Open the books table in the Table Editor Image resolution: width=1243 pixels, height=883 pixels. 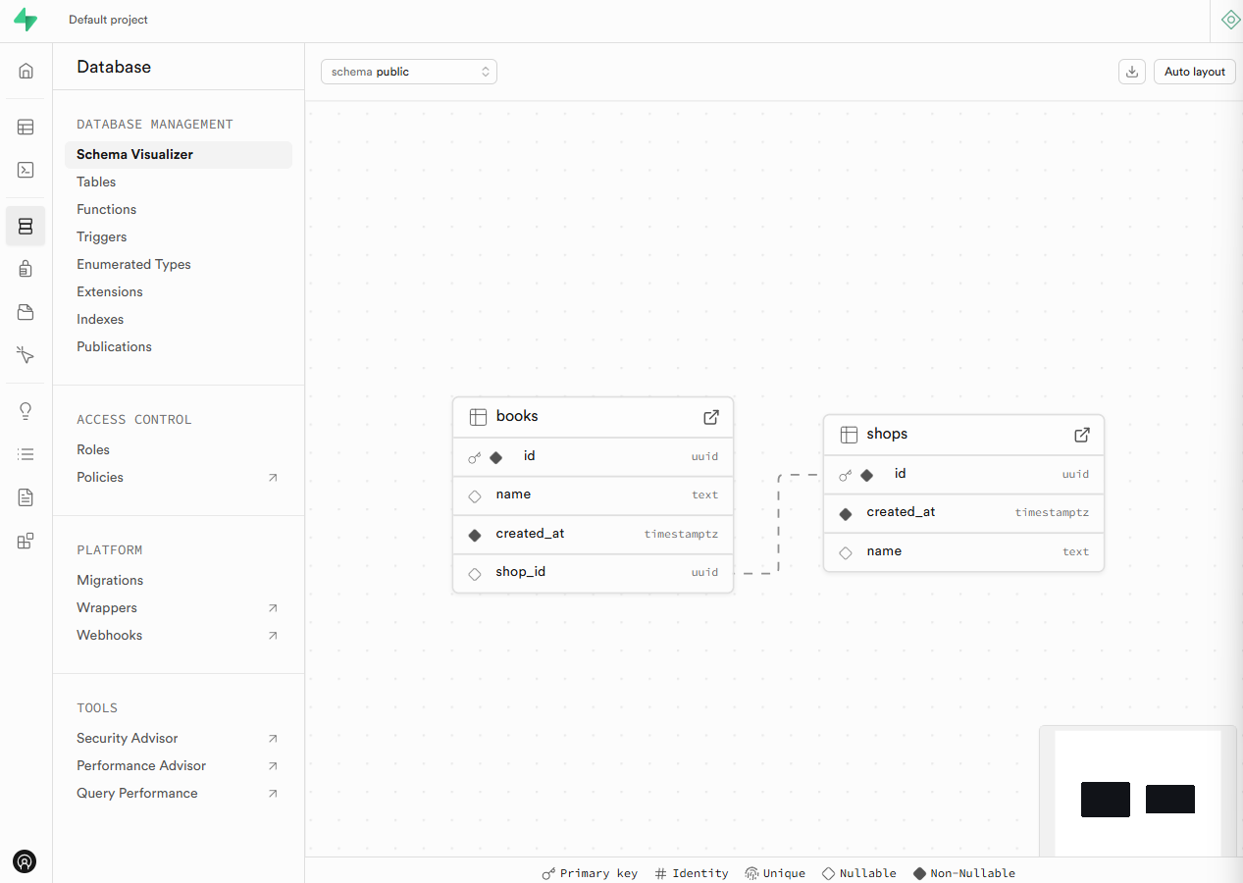(x=710, y=417)
